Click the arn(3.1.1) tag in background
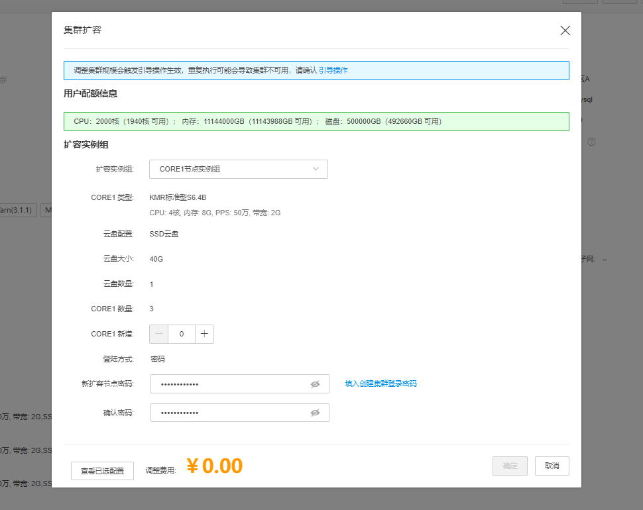Image resolution: width=643 pixels, height=510 pixels. [17, 210]
